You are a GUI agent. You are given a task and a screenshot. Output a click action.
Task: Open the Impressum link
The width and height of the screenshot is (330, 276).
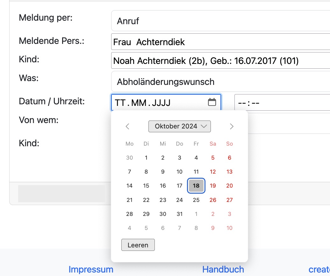[x=91, y=269]
